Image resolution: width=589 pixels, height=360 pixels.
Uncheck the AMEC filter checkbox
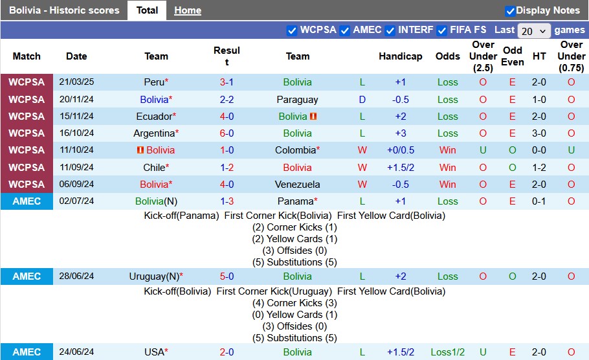click(345, 30)
